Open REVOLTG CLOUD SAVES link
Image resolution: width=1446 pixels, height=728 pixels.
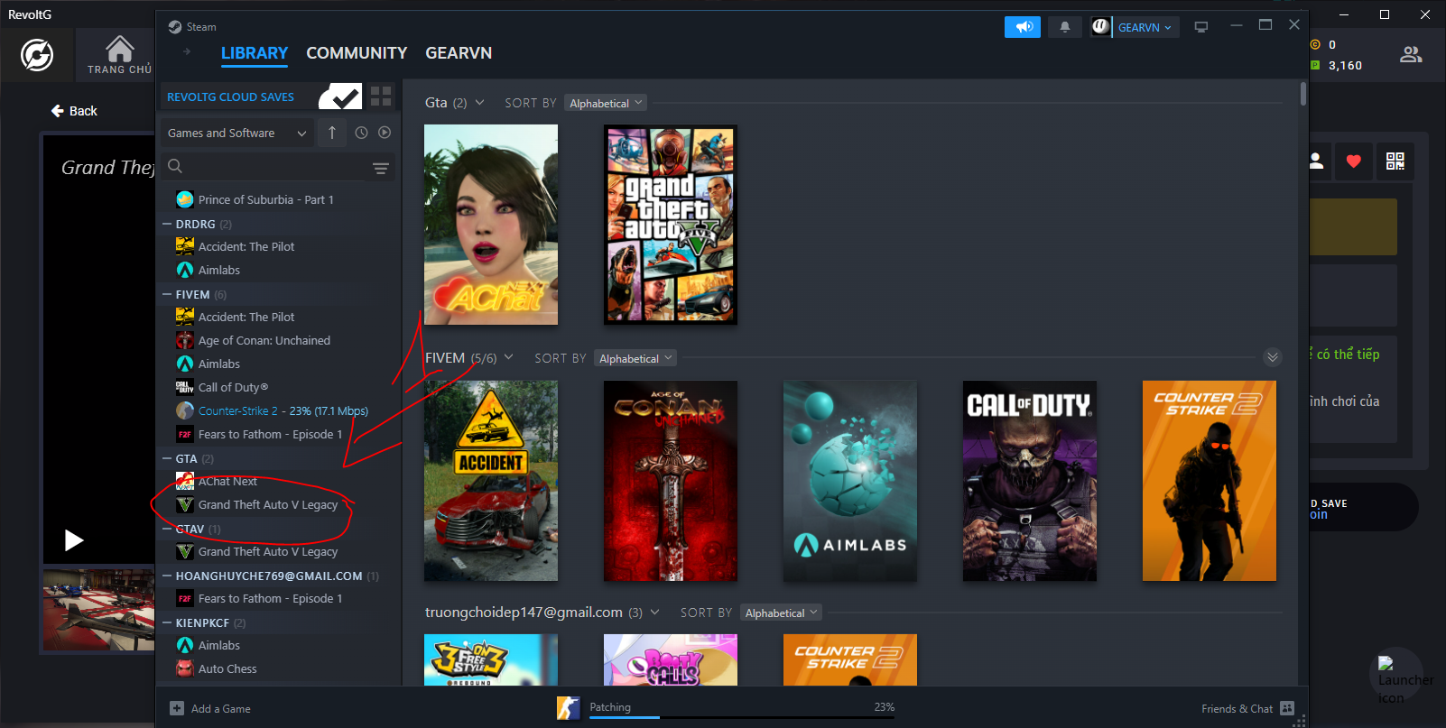coord(230,97)
